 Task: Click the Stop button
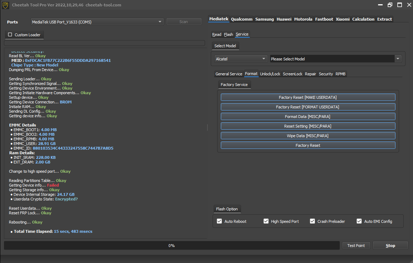[x=390, y=246]
